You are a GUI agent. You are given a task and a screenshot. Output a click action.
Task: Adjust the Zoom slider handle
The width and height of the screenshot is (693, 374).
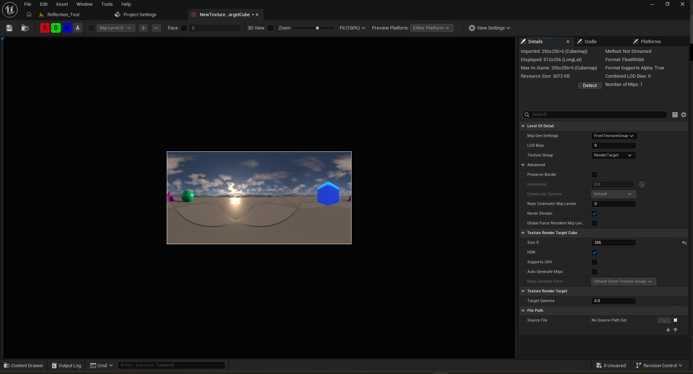[x=317, y=28]
